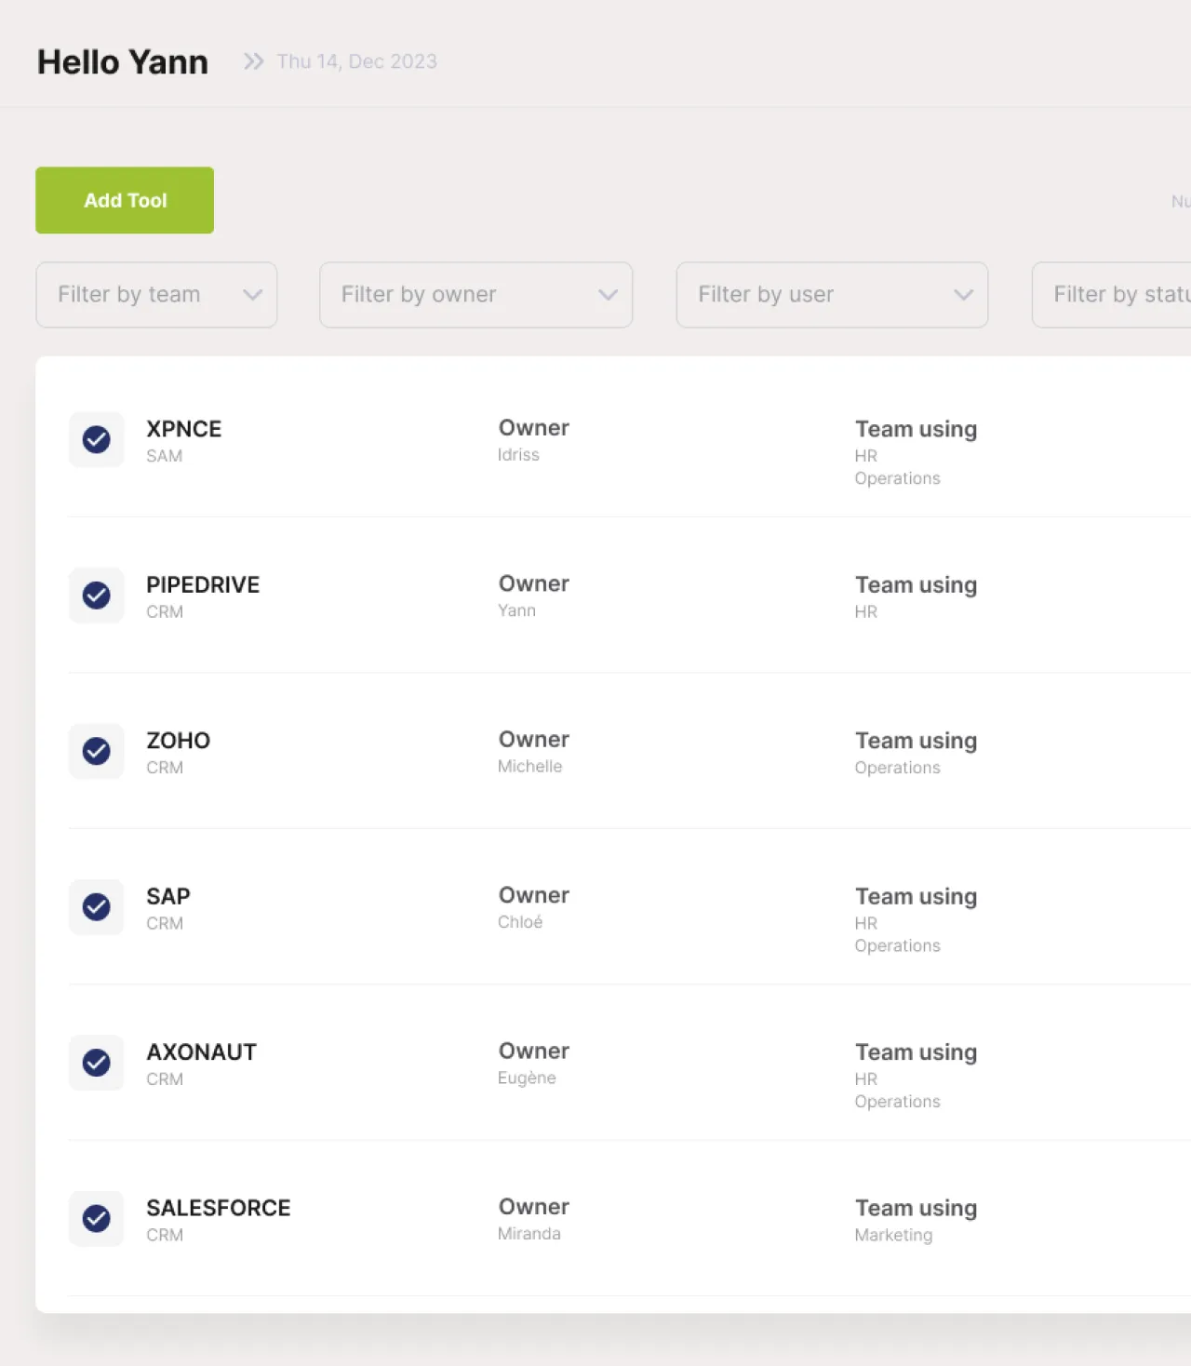Screen dimensions: 1191x1366
Task: Toggle the SALESFORCE row checkbox
Action: point(97,1219)
